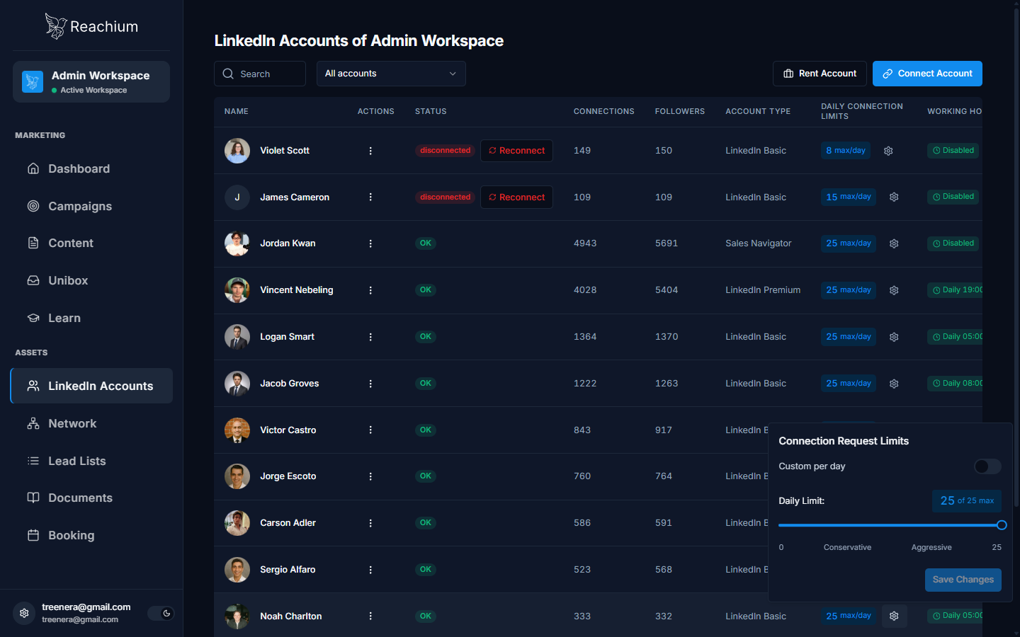
Task: Open Network section
Action: (x=91, y=423)
